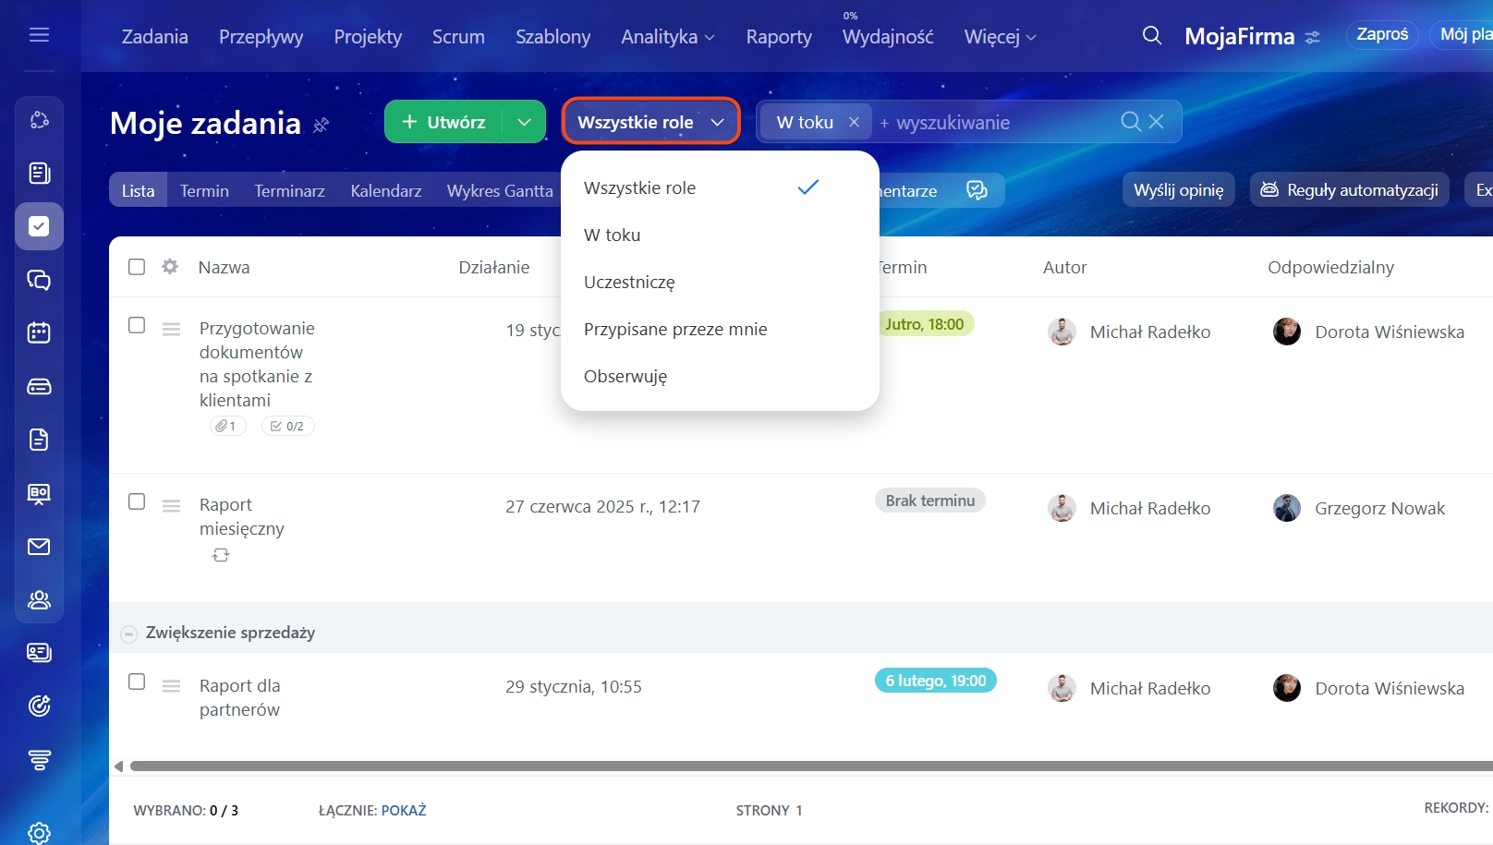Viewport: 1493px width, 845px height.
Task: Click the Brak terminu deadline badge
Action: 930,501
